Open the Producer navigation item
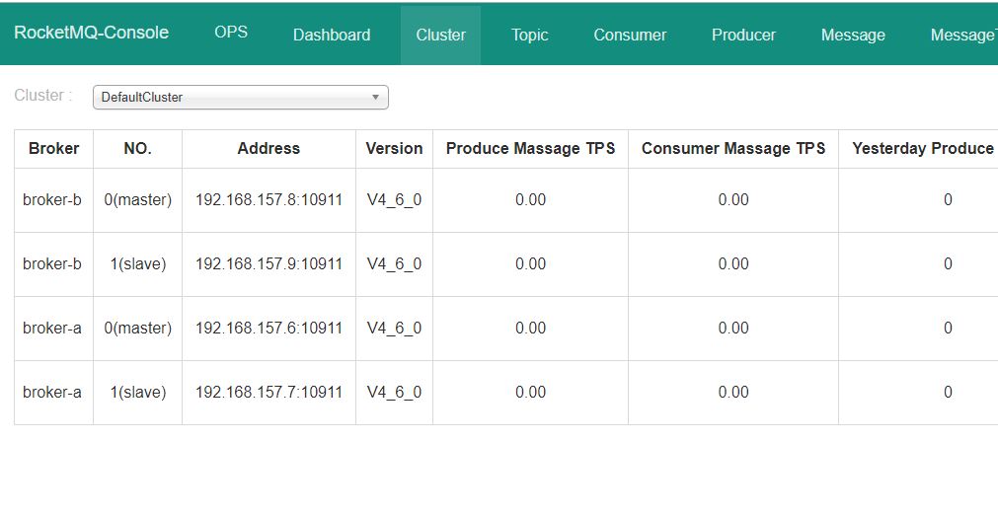 (x=743, y=35)
